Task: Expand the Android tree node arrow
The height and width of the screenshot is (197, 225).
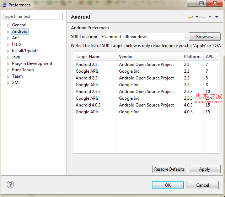Action: click(8, 32)
